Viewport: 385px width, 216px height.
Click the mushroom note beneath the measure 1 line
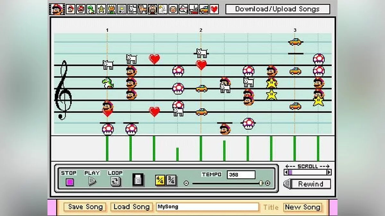(107, 129)
